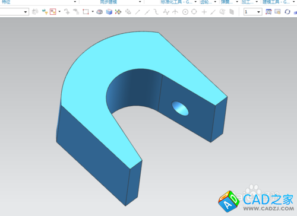Image resolution: width=297 pixels, height=216 pixels.
Task: Toggle the quadrant point snap circle icon
Action: [x=194, y=12]
